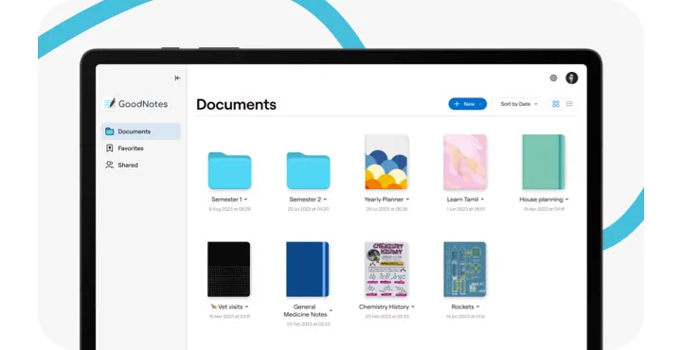Click the Rockets title text
The width and height of the screenshot is (682, 350).
[x=462, y=306]
